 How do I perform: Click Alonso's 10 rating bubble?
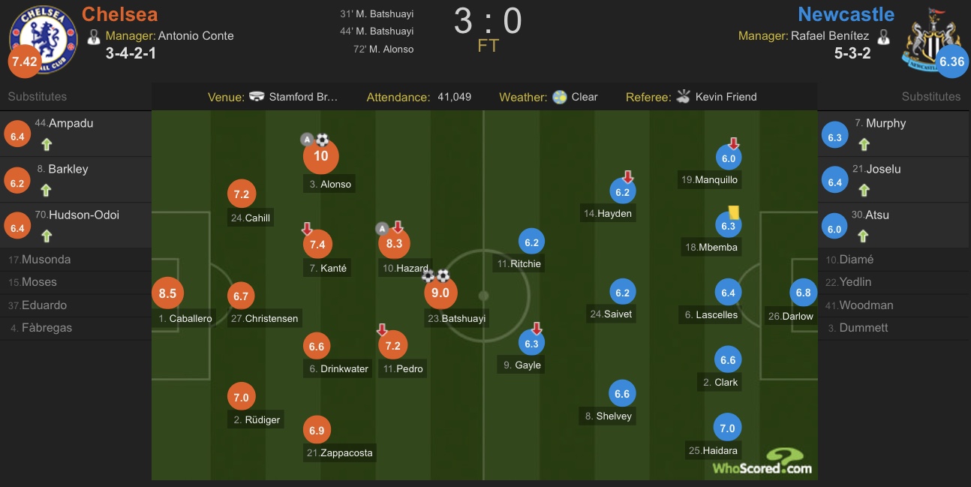(x=320, y=156)
